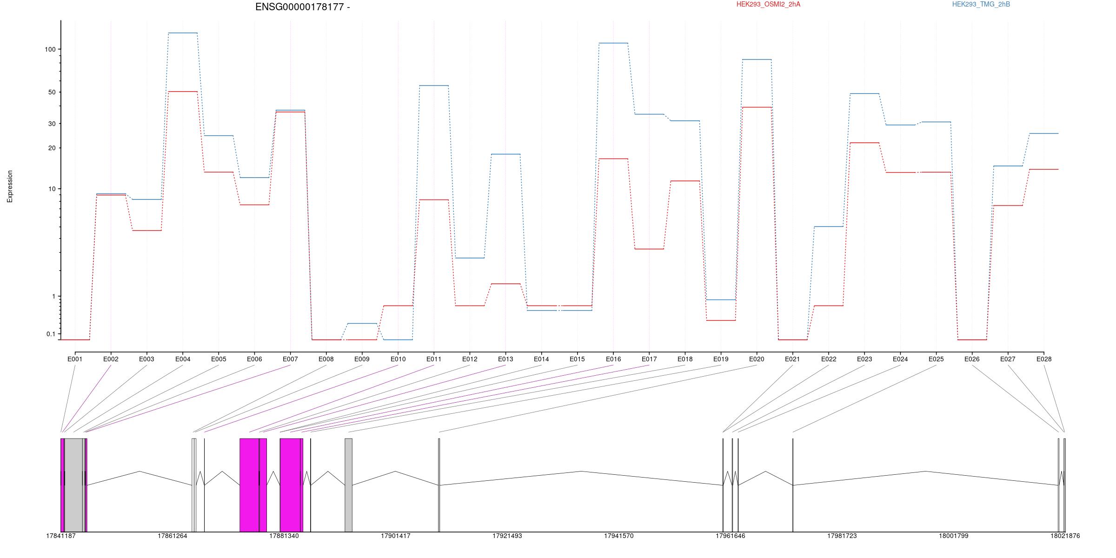Click exon label E008

coord(326,359)
